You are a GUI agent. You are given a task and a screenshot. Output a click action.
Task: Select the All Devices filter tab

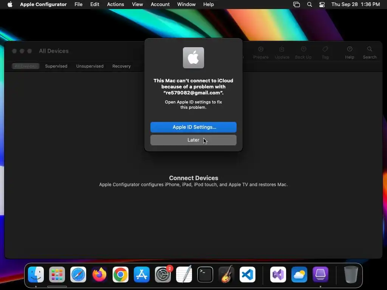[25, 66]
